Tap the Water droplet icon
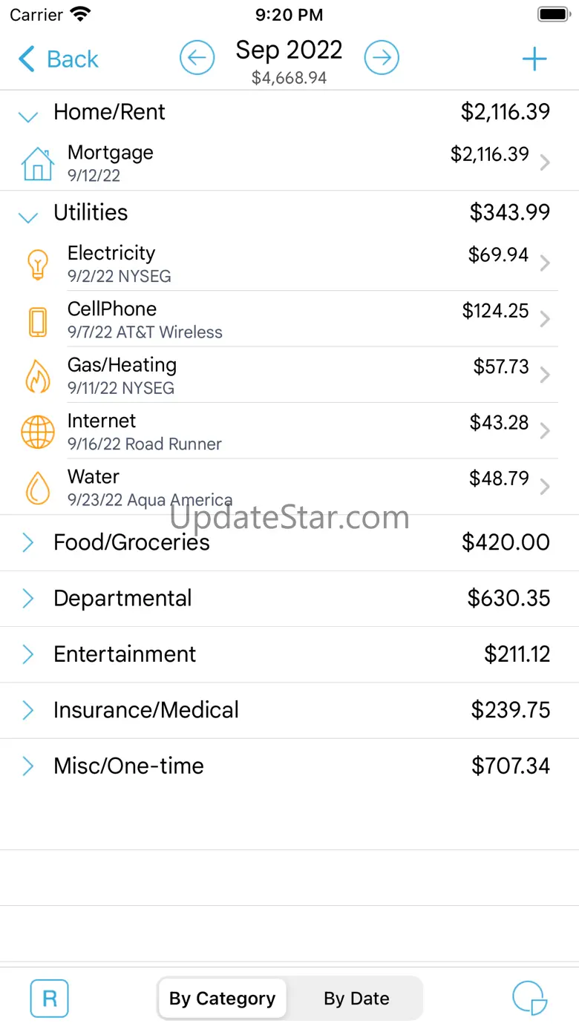The image size is (579, 1029). click(37, 488)
